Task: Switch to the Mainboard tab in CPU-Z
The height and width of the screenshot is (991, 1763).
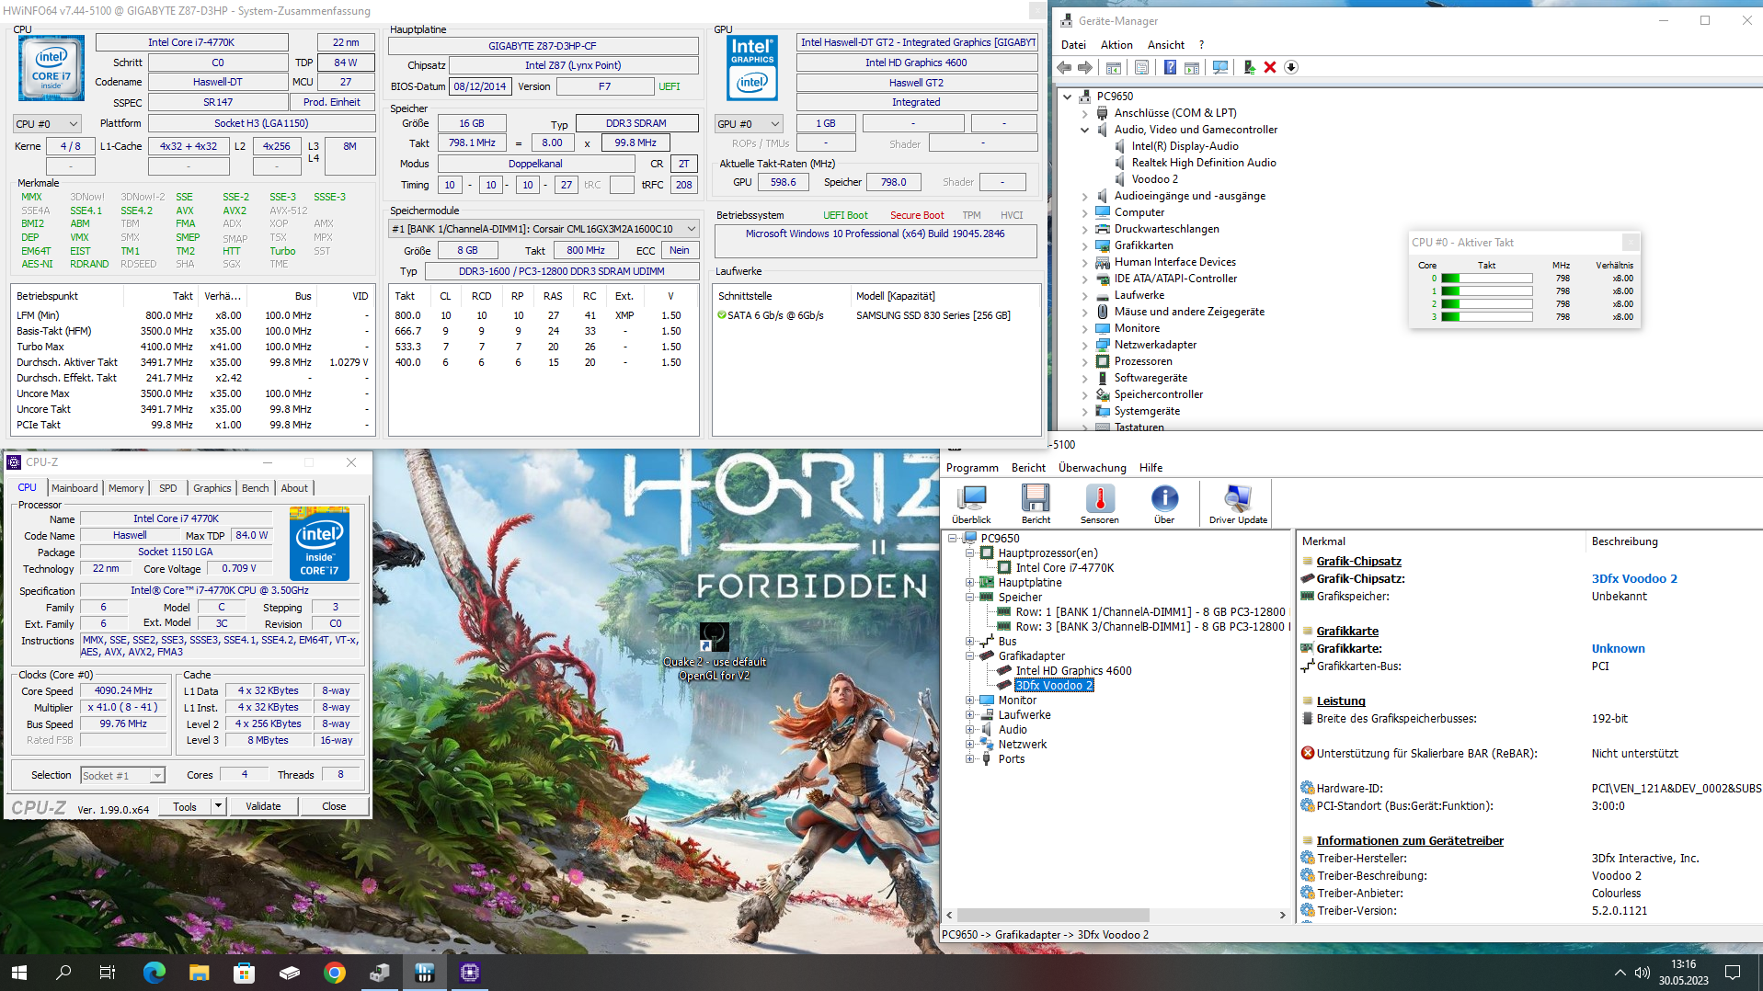Action: tap(74, 488)
